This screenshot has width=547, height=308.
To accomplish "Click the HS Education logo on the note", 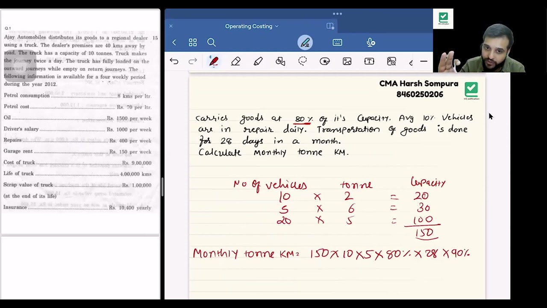I will [471, 91].
